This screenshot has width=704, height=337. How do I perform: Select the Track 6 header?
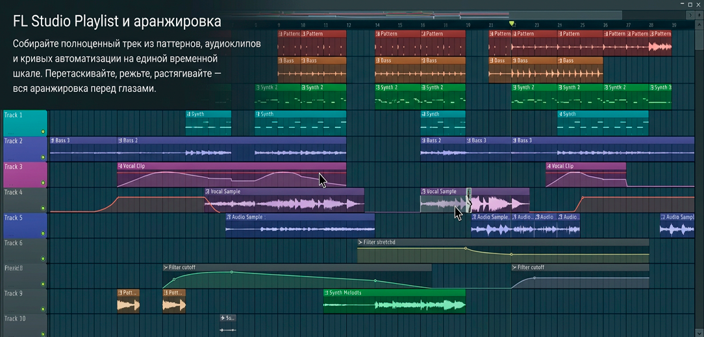click(x=25, y=251)
